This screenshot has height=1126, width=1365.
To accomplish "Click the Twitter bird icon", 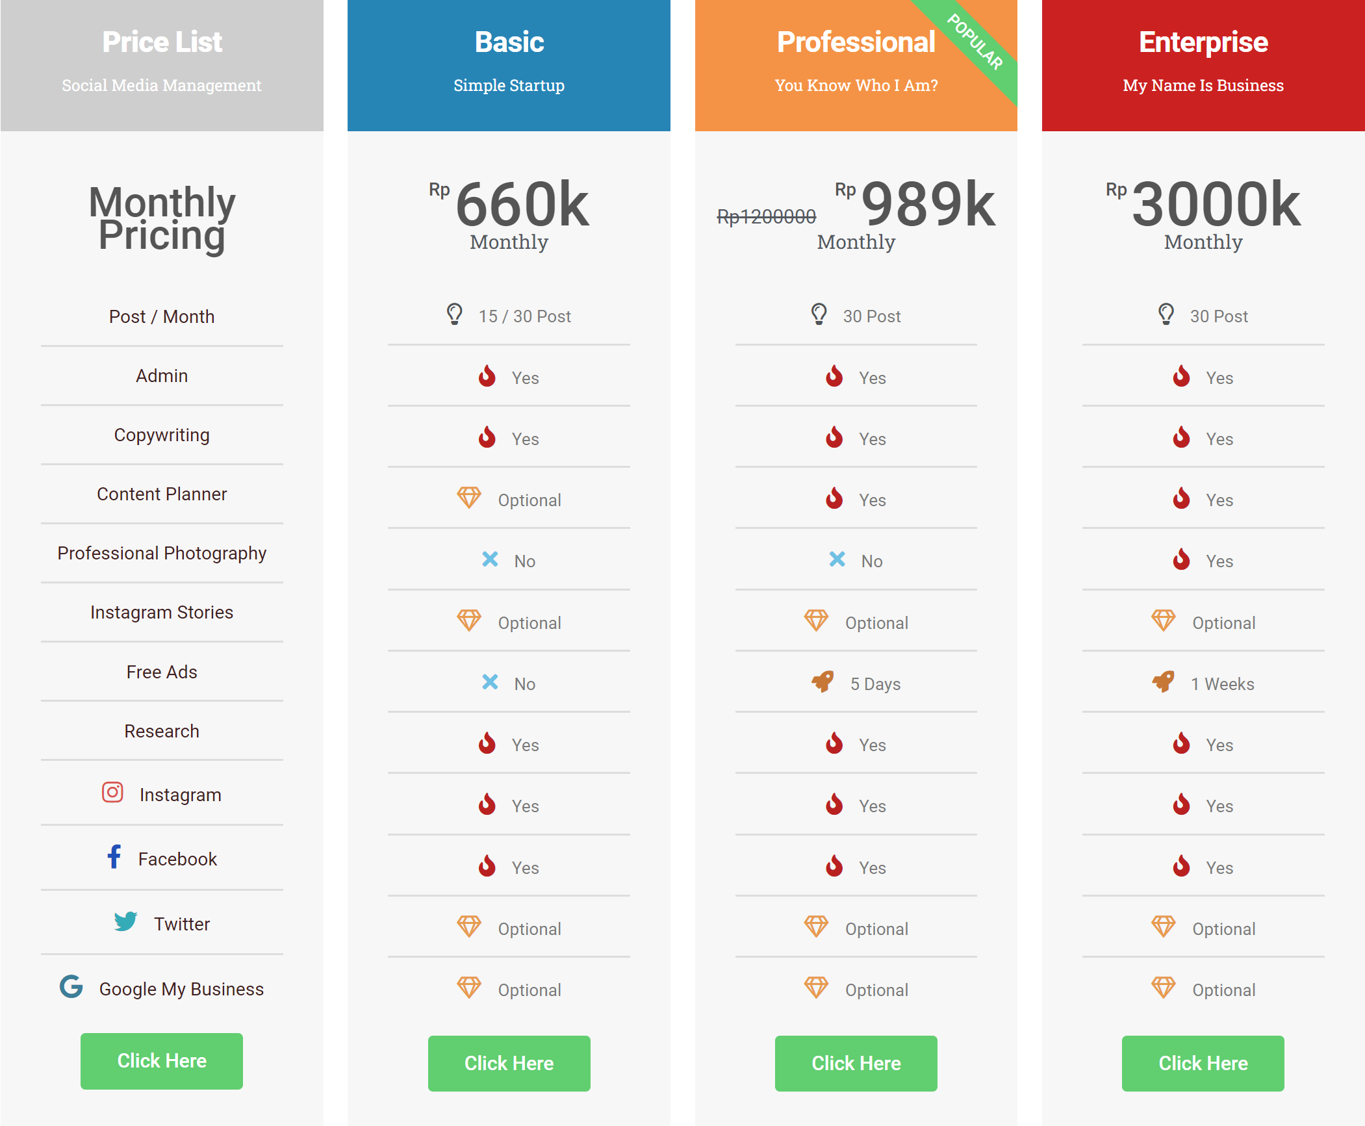I will tap(125, 921).
